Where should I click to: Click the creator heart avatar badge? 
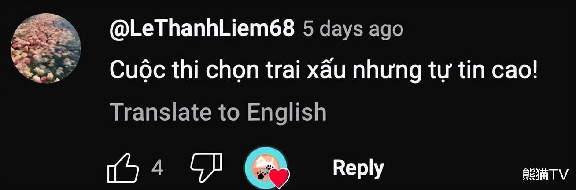pos(267,168)
